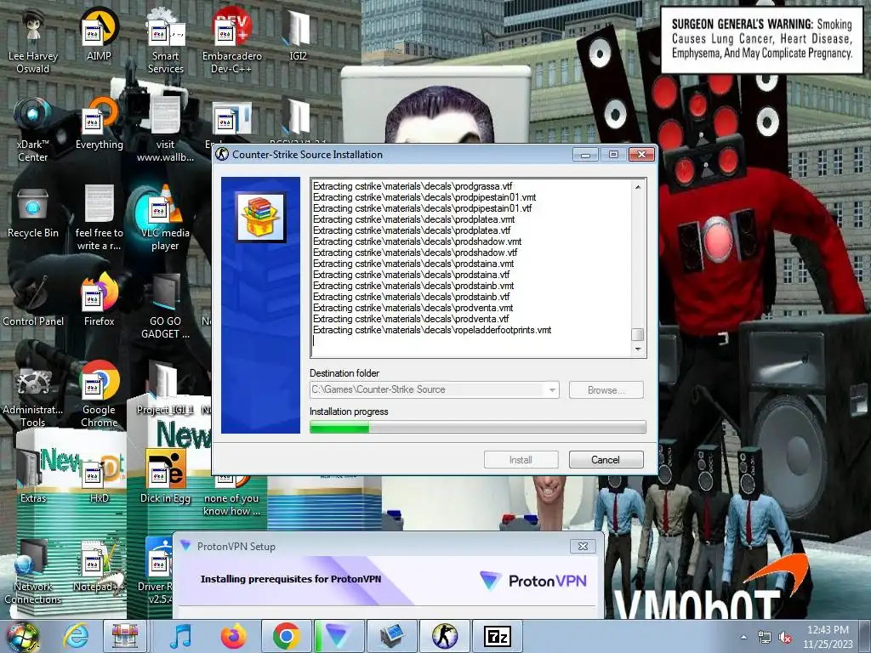
Task: Open the Windows Start menu orb
Action: click(x=22, y=636)
